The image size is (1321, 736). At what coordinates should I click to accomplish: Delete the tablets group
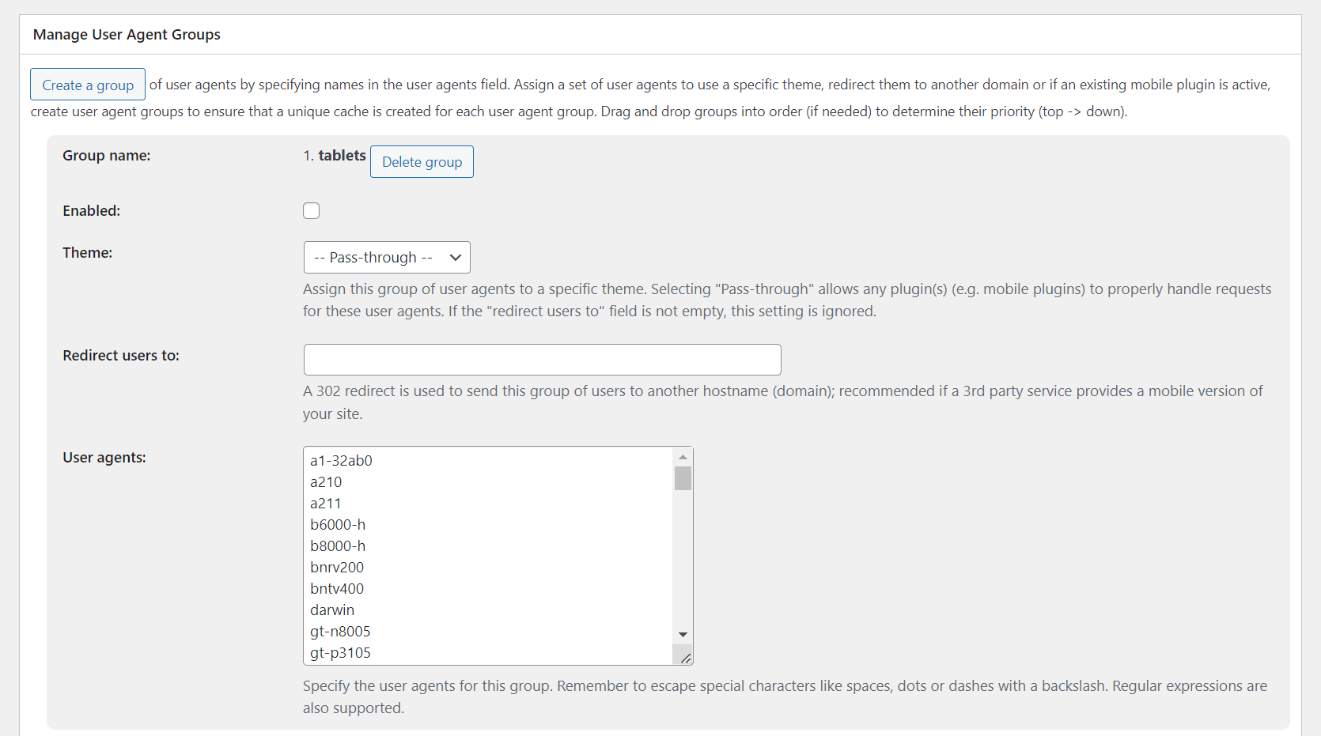click(x=422, y=162)
